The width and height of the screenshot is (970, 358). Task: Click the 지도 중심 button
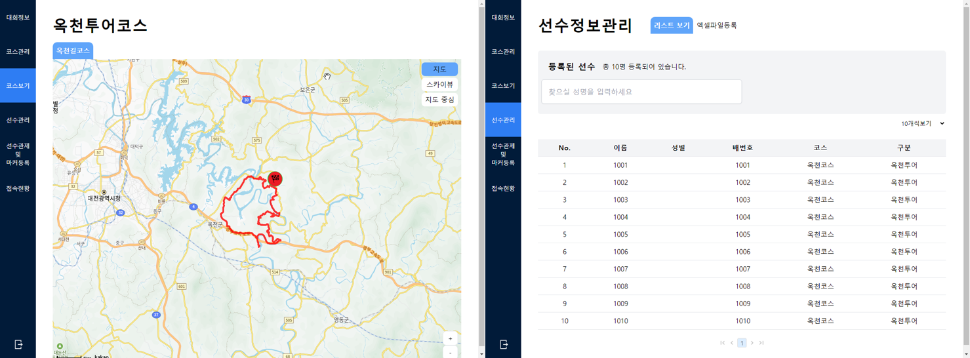tap(439, 100)
